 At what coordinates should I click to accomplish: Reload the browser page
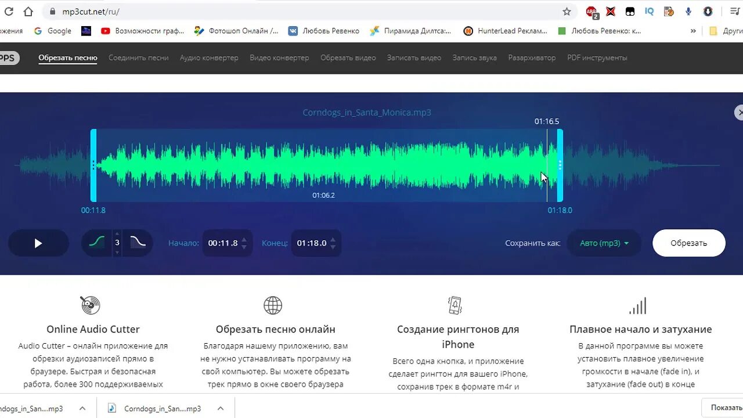(x=9, y=12)
